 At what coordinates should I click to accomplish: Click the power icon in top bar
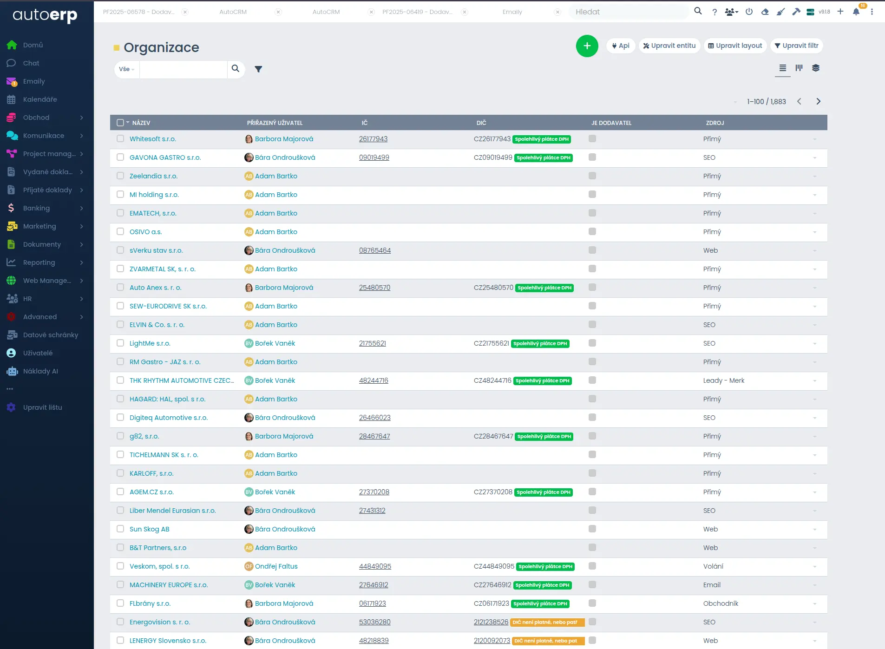pyautogui.click(x=749, y=12)
